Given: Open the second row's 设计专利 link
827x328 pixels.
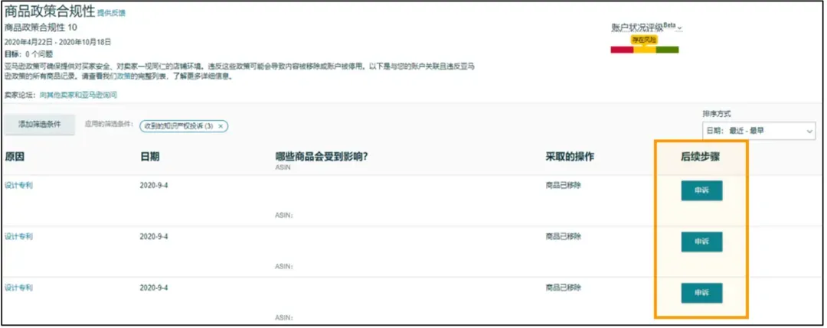Looking at the screenshot, I should click(x=18, y=236).
